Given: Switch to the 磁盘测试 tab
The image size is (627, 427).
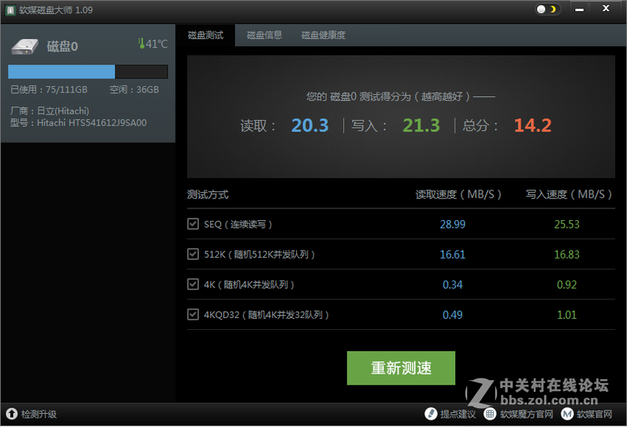Looking at the screenshot, I should (x=205, y=35).
